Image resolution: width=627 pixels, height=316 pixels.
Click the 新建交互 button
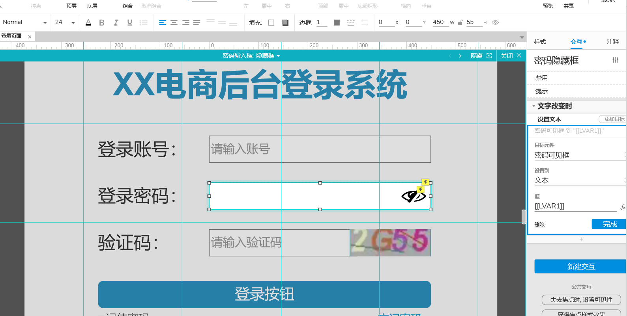(580, 266)
